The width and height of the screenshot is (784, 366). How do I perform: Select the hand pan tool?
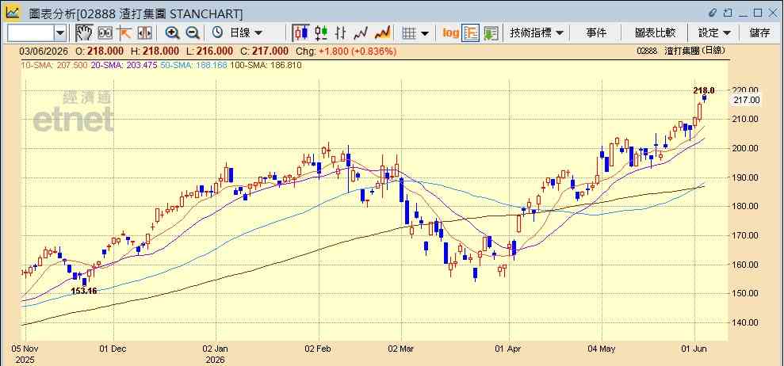84,33
